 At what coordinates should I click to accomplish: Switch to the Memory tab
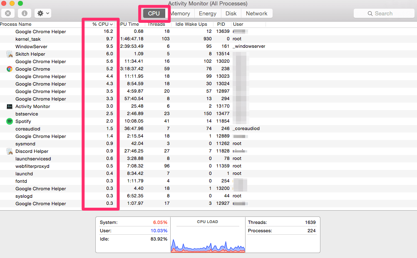point(180,14)
